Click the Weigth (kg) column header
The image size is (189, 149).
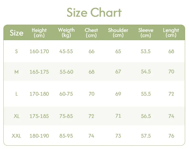[x=66, y=33]
